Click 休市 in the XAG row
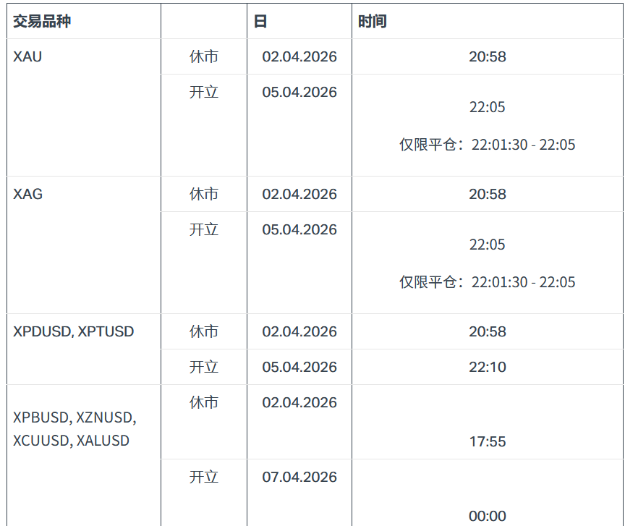 click(204, 194)
